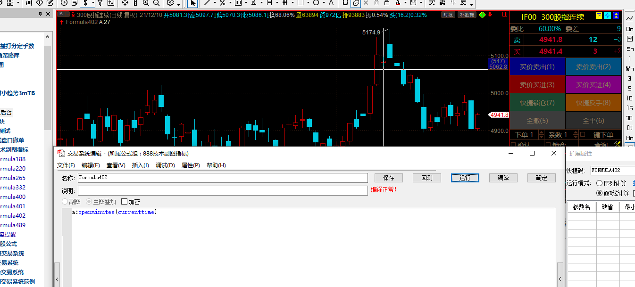Image resolution: width=635 pixels, height=287 pixels.
Task: Select the arrow pointer tool
Action: coord(193,3)
